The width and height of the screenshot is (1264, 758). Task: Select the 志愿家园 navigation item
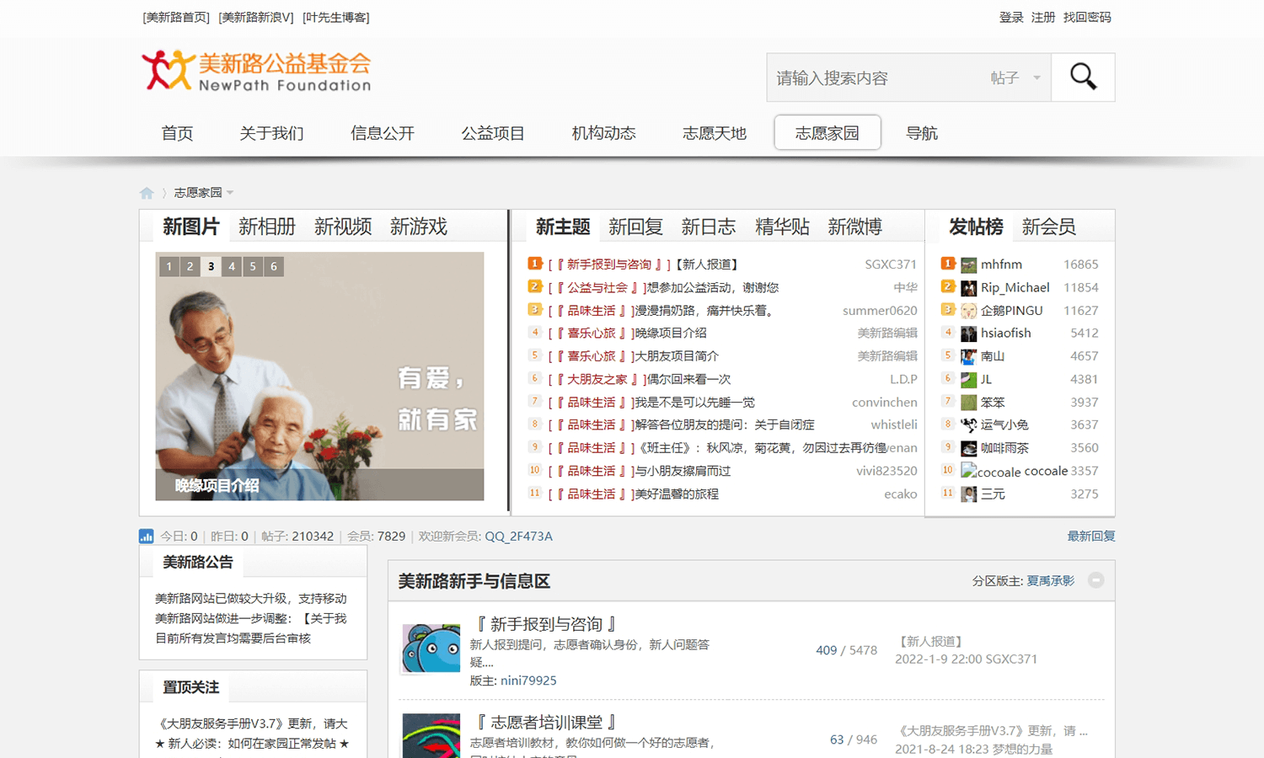click(827, 133)
